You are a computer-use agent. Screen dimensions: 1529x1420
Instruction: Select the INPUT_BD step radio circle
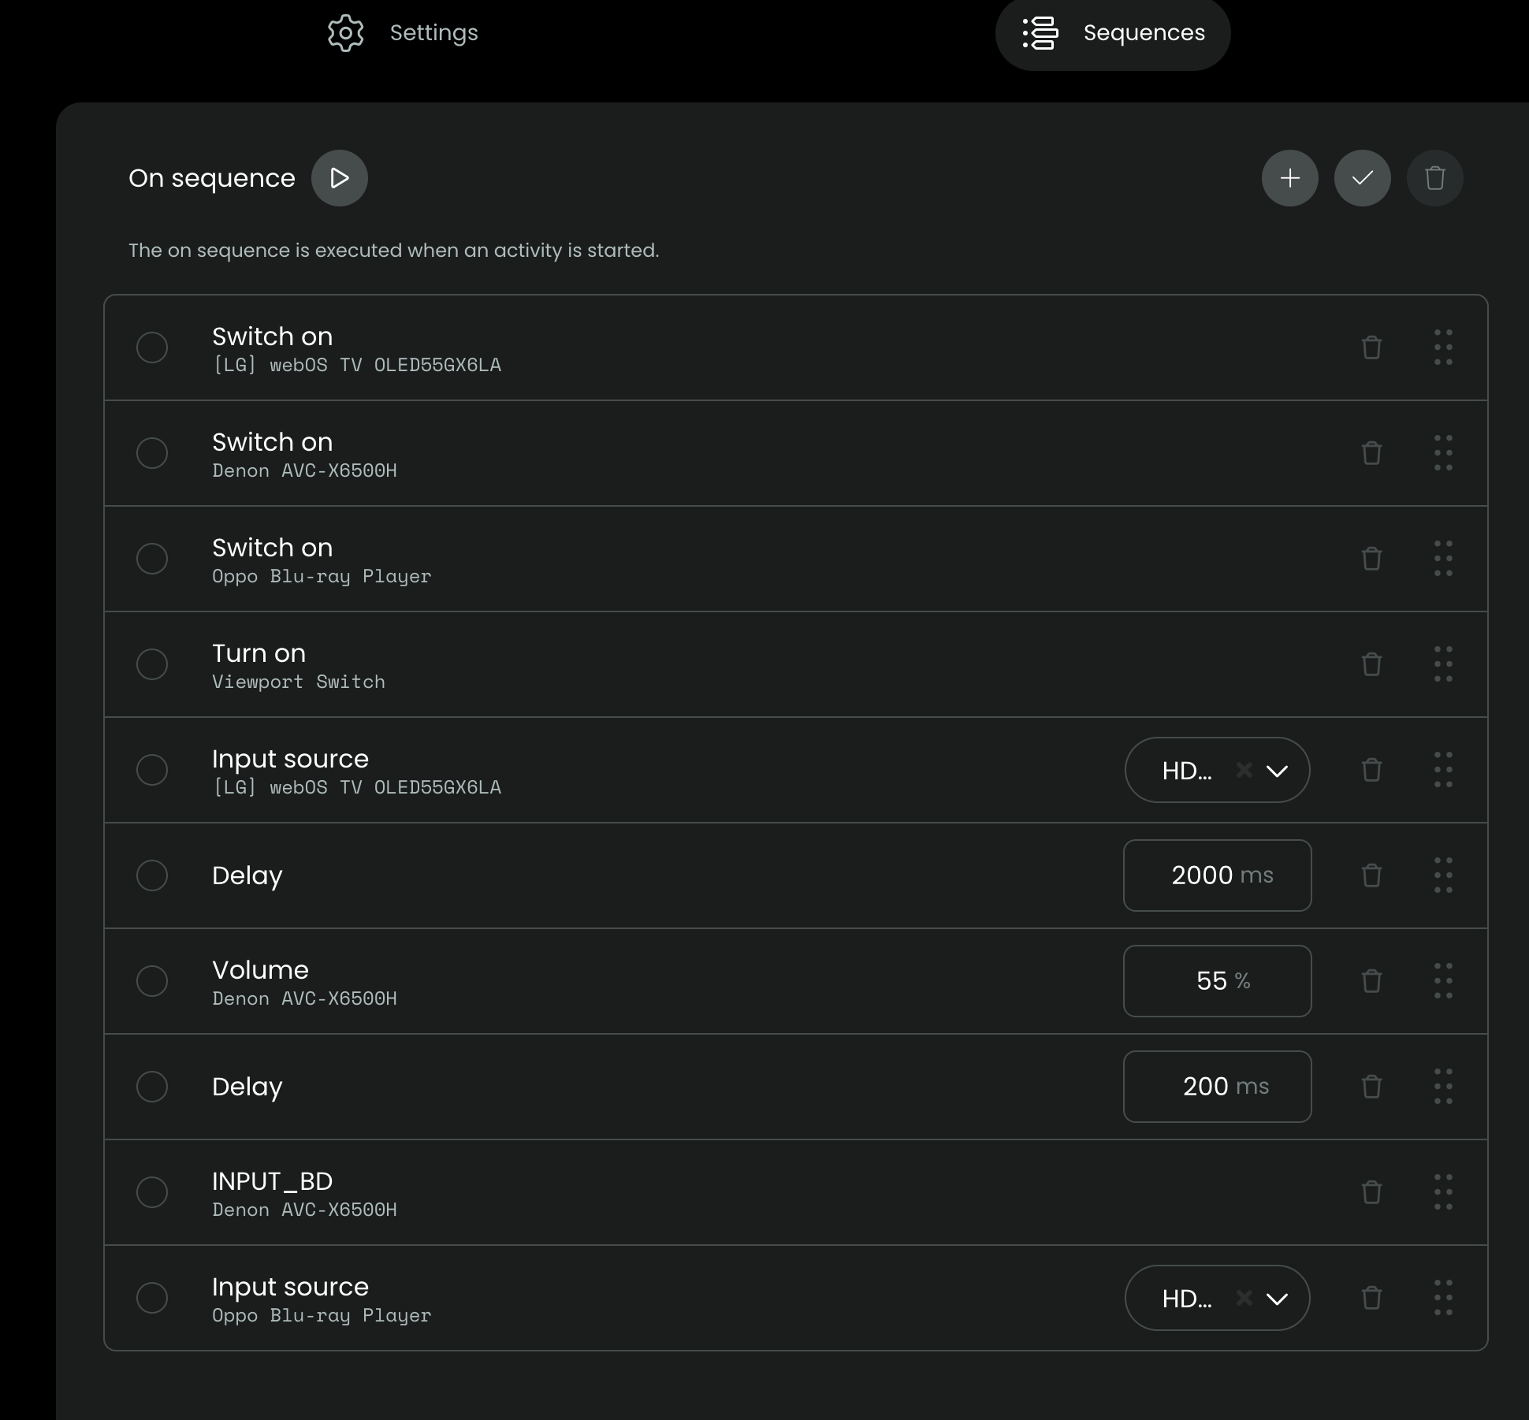(152, 1192)
